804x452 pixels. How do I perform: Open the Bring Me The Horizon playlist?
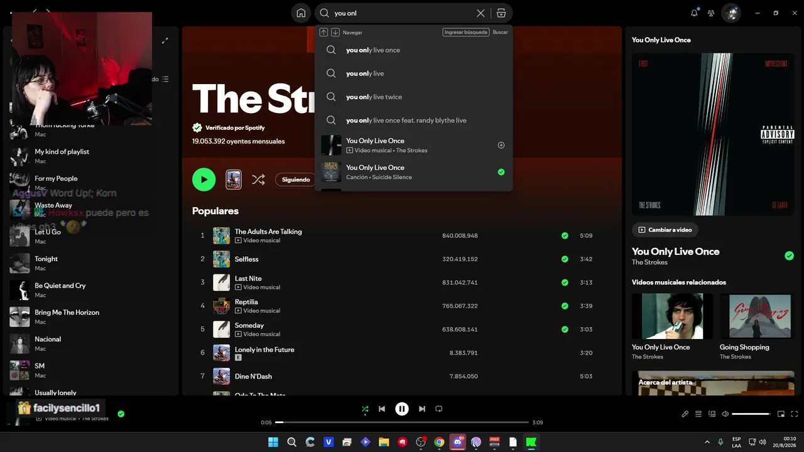pyautogui.click(x=91, y=316)
